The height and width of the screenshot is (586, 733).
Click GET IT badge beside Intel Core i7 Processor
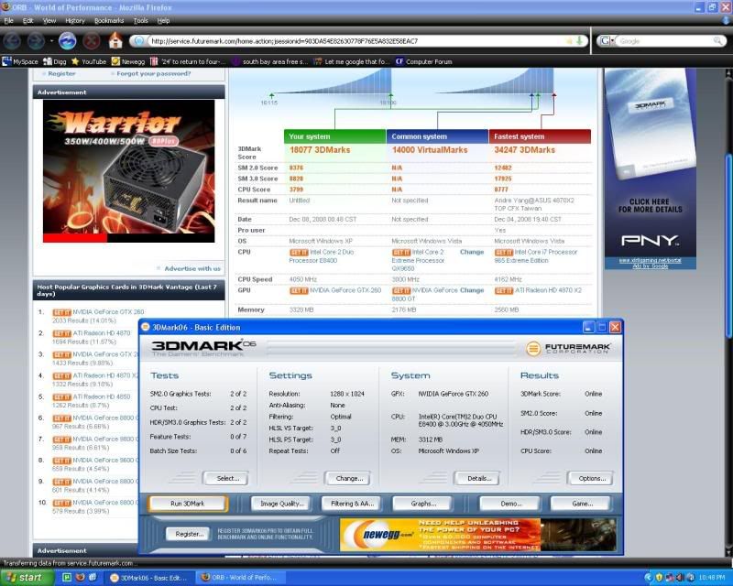click(x=503, y=253)
